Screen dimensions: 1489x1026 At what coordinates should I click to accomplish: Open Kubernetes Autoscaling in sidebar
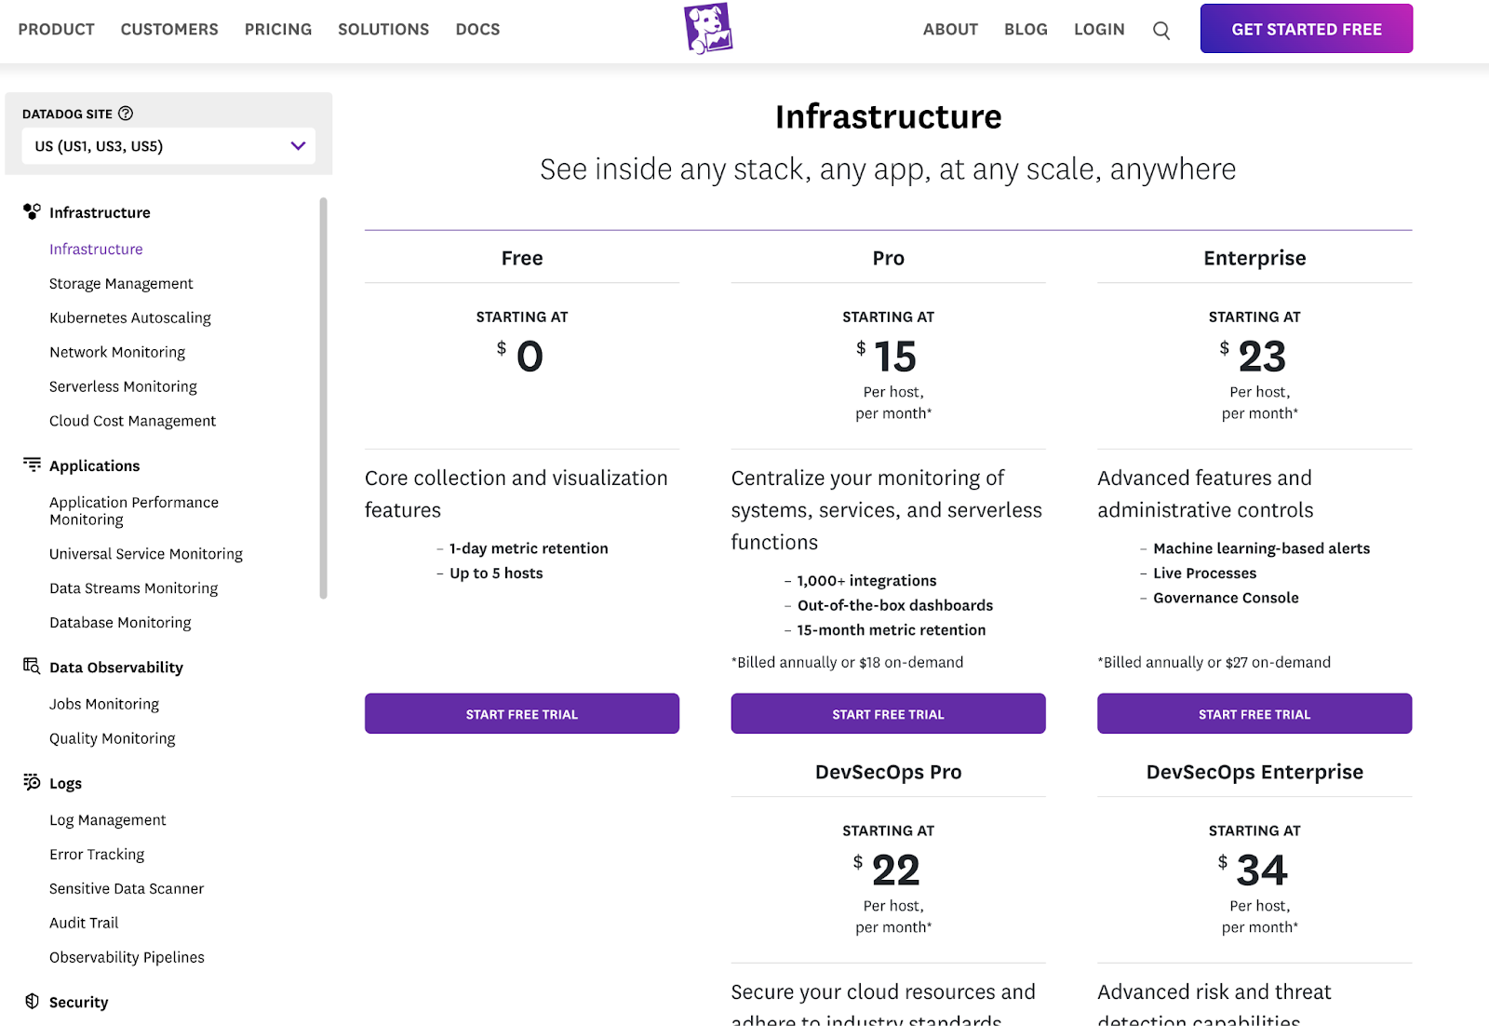pos(130,317)
